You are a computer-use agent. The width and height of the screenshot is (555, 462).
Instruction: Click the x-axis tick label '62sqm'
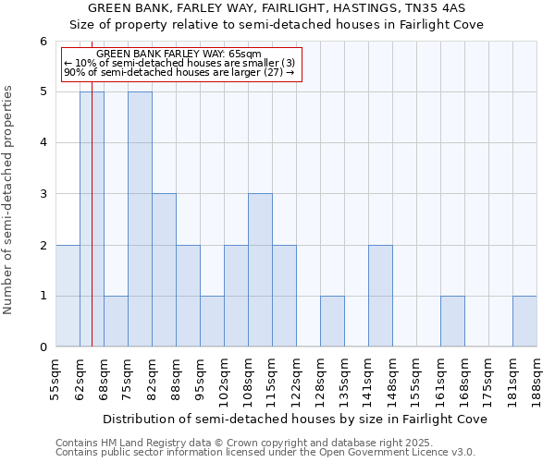pos(80,380)
